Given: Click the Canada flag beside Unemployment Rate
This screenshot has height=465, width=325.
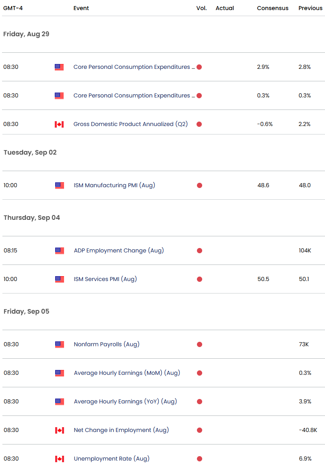Looking at the screenshot, I should pos(60,459).
